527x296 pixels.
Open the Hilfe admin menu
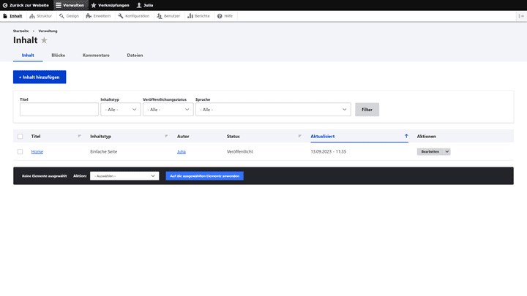tap(225, 16)
